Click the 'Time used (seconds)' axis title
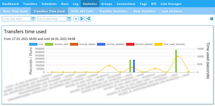This screenshot has width=215, height=106. (x=208, y=61)
